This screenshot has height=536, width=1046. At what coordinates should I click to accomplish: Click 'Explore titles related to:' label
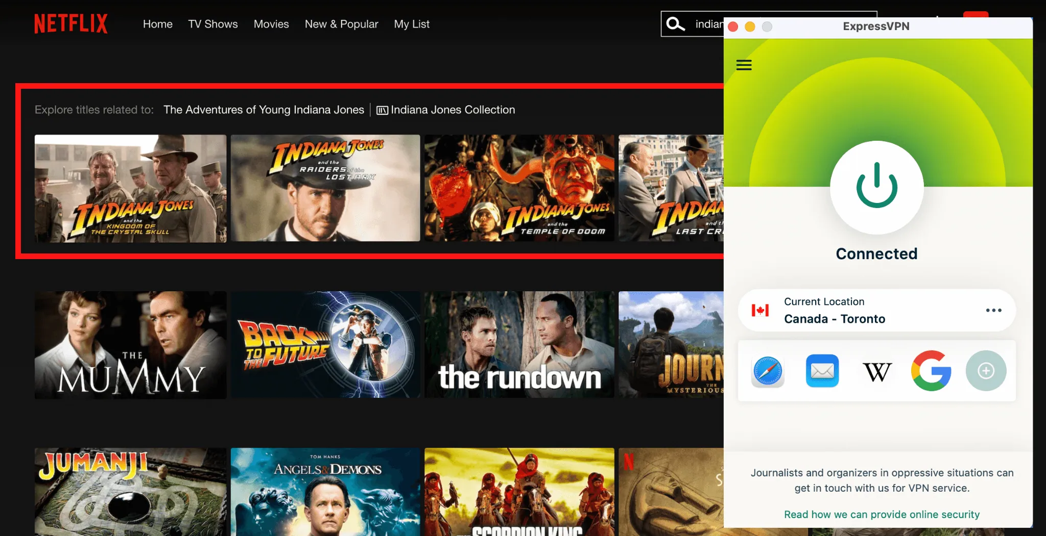(x=94, y=110)
